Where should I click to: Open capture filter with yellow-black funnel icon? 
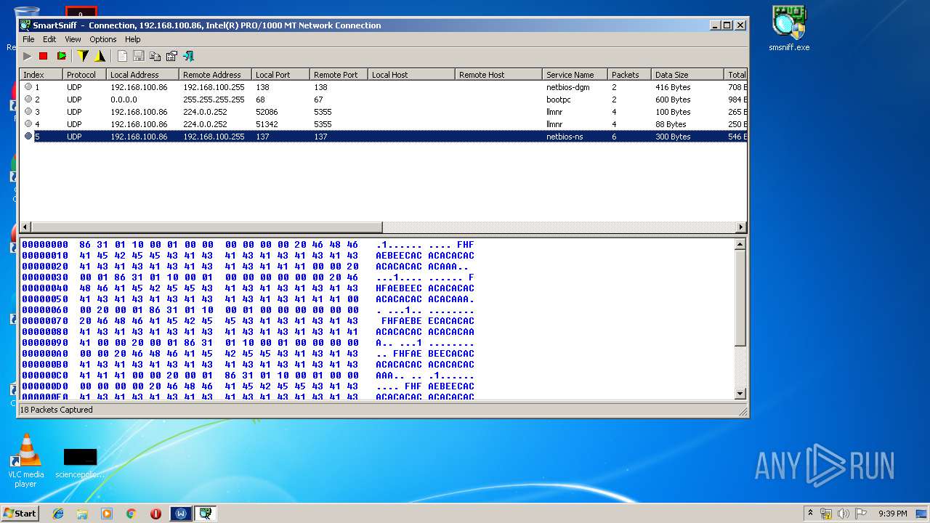(83, 56)
